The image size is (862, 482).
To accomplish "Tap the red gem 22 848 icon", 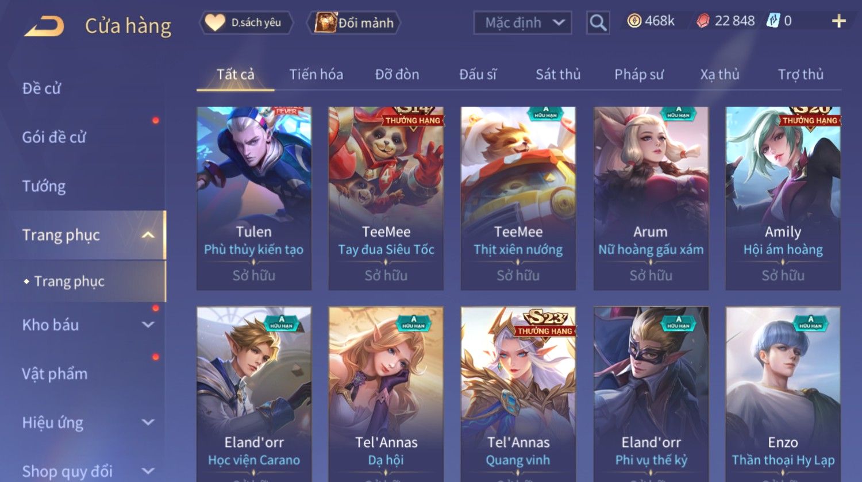I will tap(703, 21).
